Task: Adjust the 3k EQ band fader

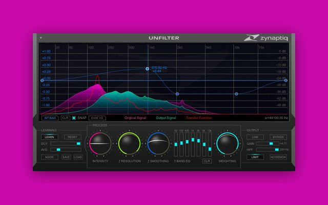Action: point(198,145)
